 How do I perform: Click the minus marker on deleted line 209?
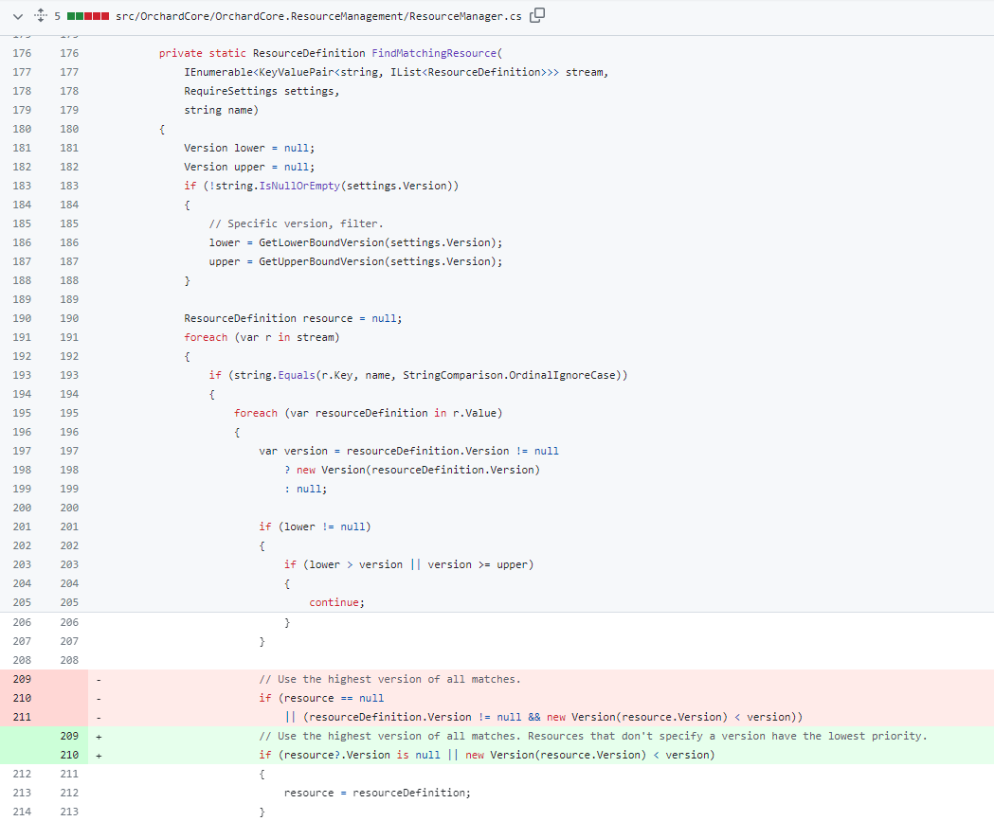[x=99, y=680]
